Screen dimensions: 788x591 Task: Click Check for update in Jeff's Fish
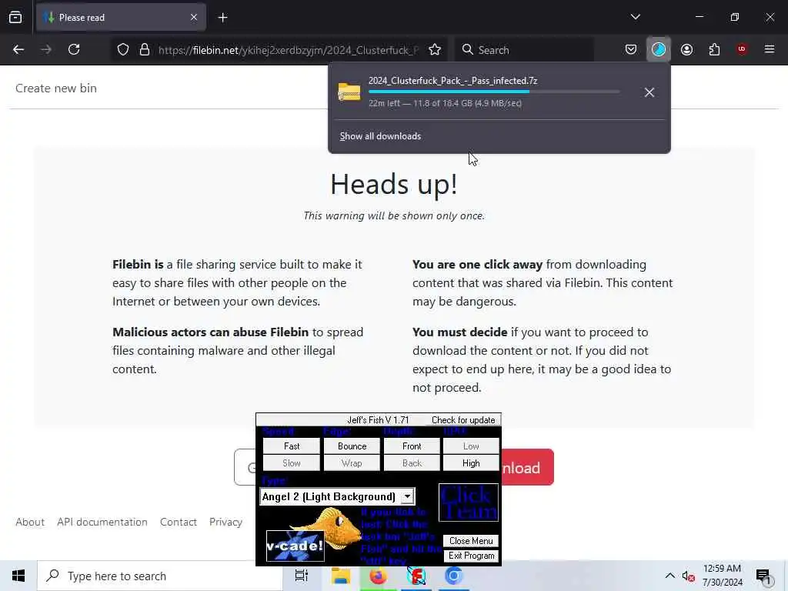point(463,420)
